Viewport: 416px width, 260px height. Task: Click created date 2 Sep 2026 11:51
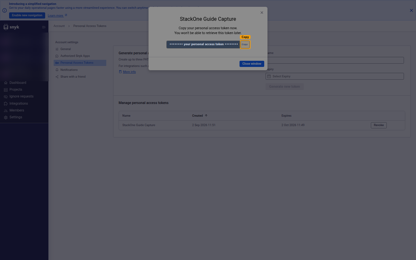tap(204, 125)
